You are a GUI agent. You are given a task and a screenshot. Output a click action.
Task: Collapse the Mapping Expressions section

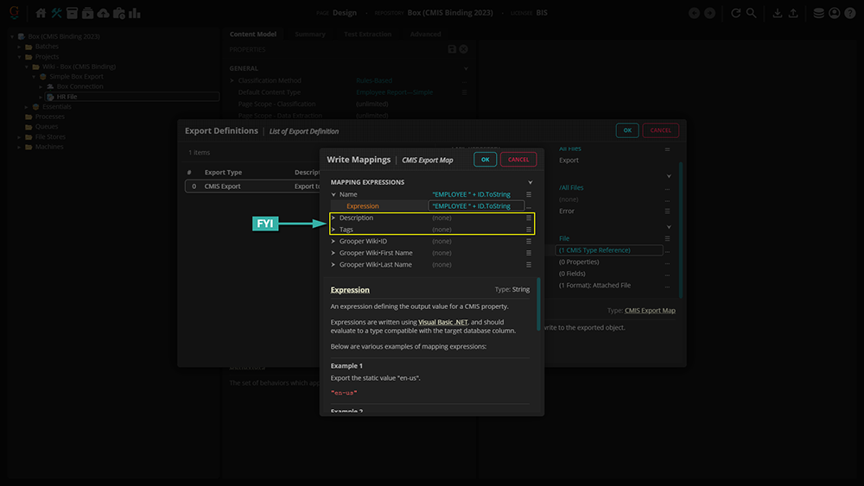click(x=530, y=182)
